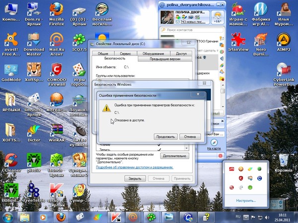This screenshot has width=298, height=223.
Task: Click the green ICQ flower in tray popup
Action: tap(250, 187)
